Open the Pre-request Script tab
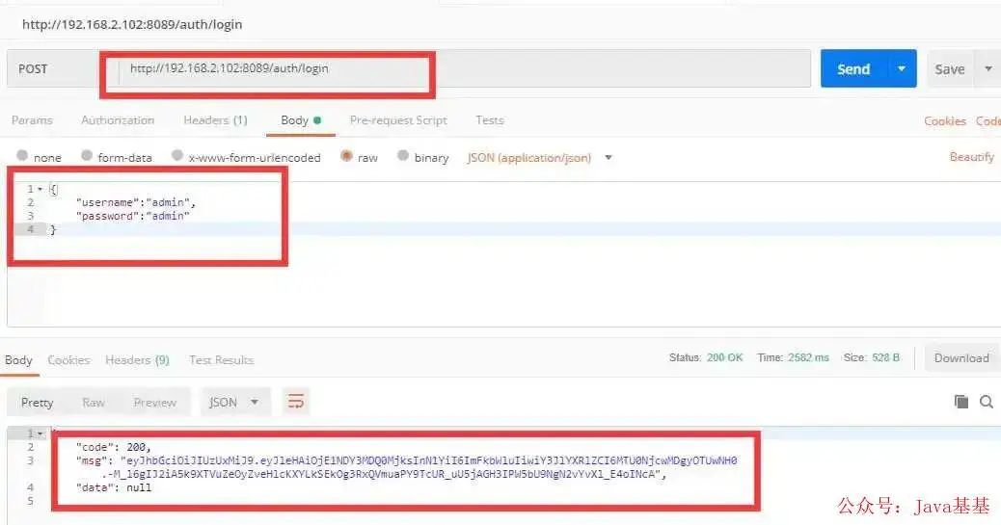Screen dimensions: 1001x525 [x=398, y=119]
